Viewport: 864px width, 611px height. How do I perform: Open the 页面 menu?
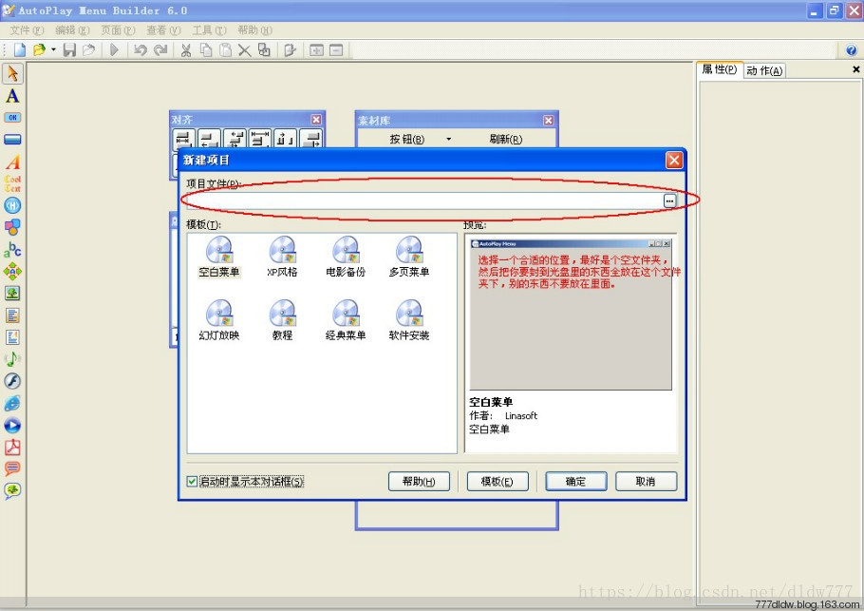(118, 29)
